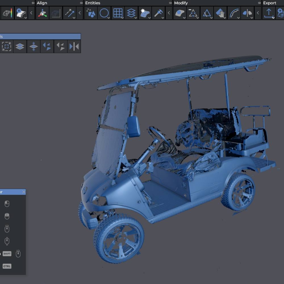Open the mesh color map tool

tap(7, 13)
